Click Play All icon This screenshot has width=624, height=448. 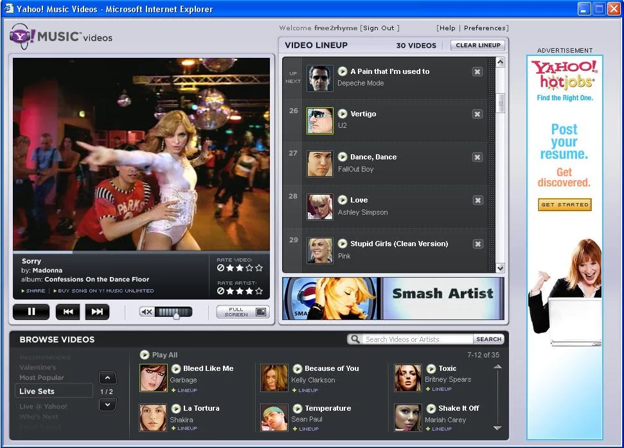coord(145,355)
